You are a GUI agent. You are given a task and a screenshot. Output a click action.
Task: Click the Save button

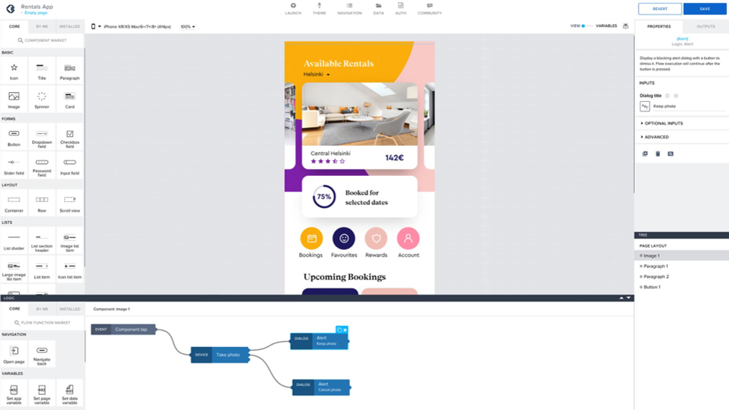pyautogui.click(x=705, y=9)
